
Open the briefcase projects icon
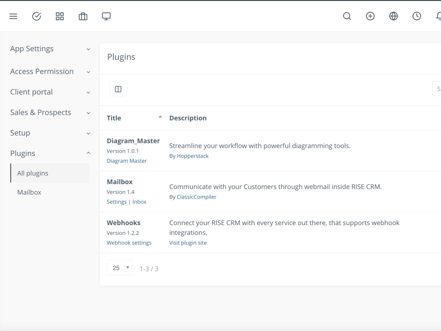click(83, 16)
